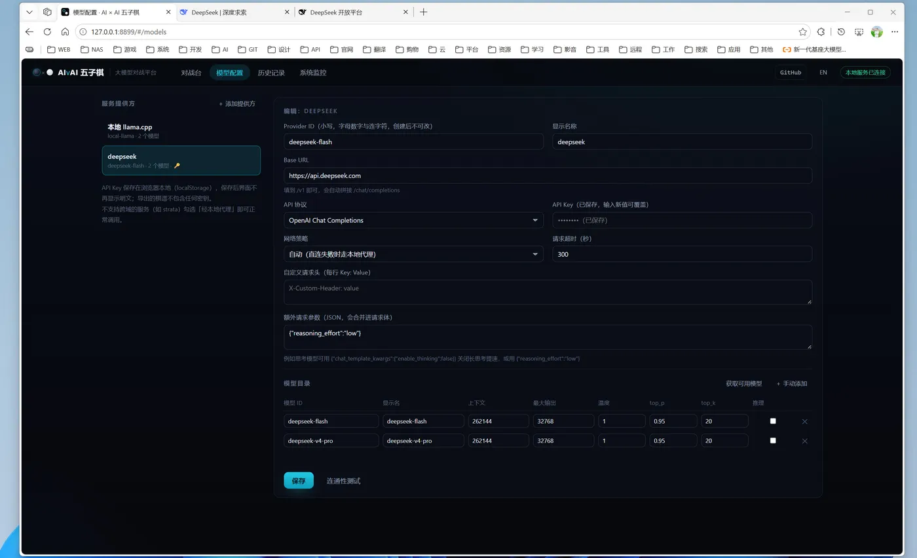The image size is (917, 558).
Task: Open the 网络策略 dropdown
Action: pos(413,254)
